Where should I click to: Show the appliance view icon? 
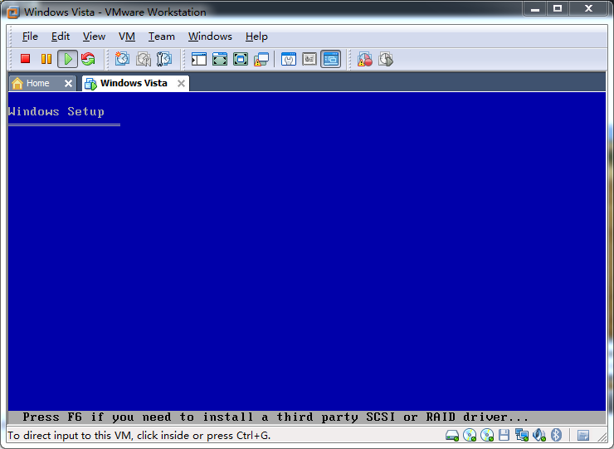coord(309,59)
